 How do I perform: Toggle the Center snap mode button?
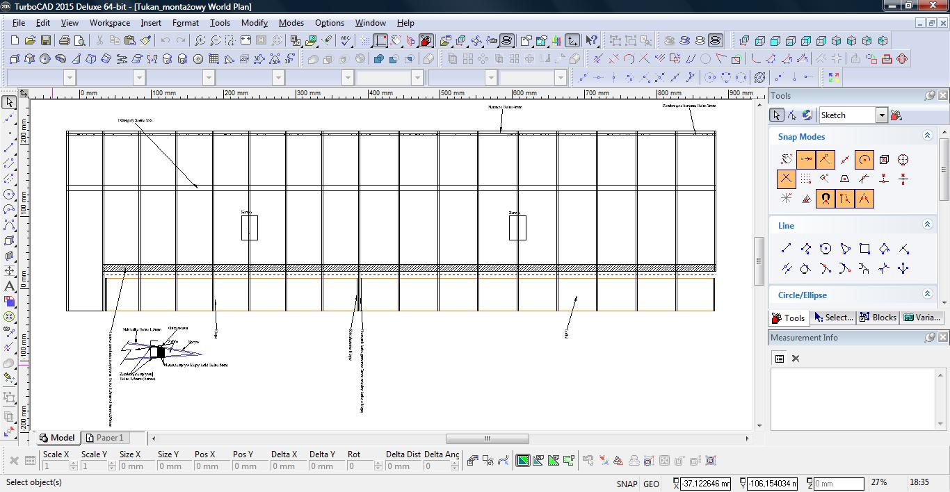(x=864, y=160)
